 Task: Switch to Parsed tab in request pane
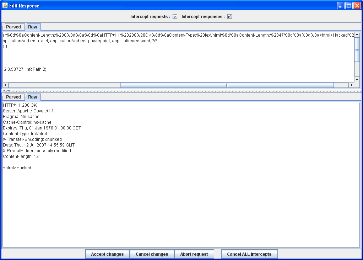click(x=13, y=27)
